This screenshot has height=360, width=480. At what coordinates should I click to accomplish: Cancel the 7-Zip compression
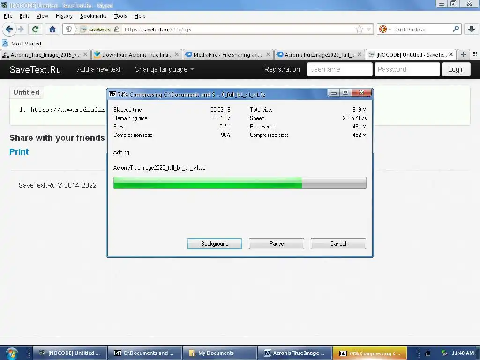point(338,244)
